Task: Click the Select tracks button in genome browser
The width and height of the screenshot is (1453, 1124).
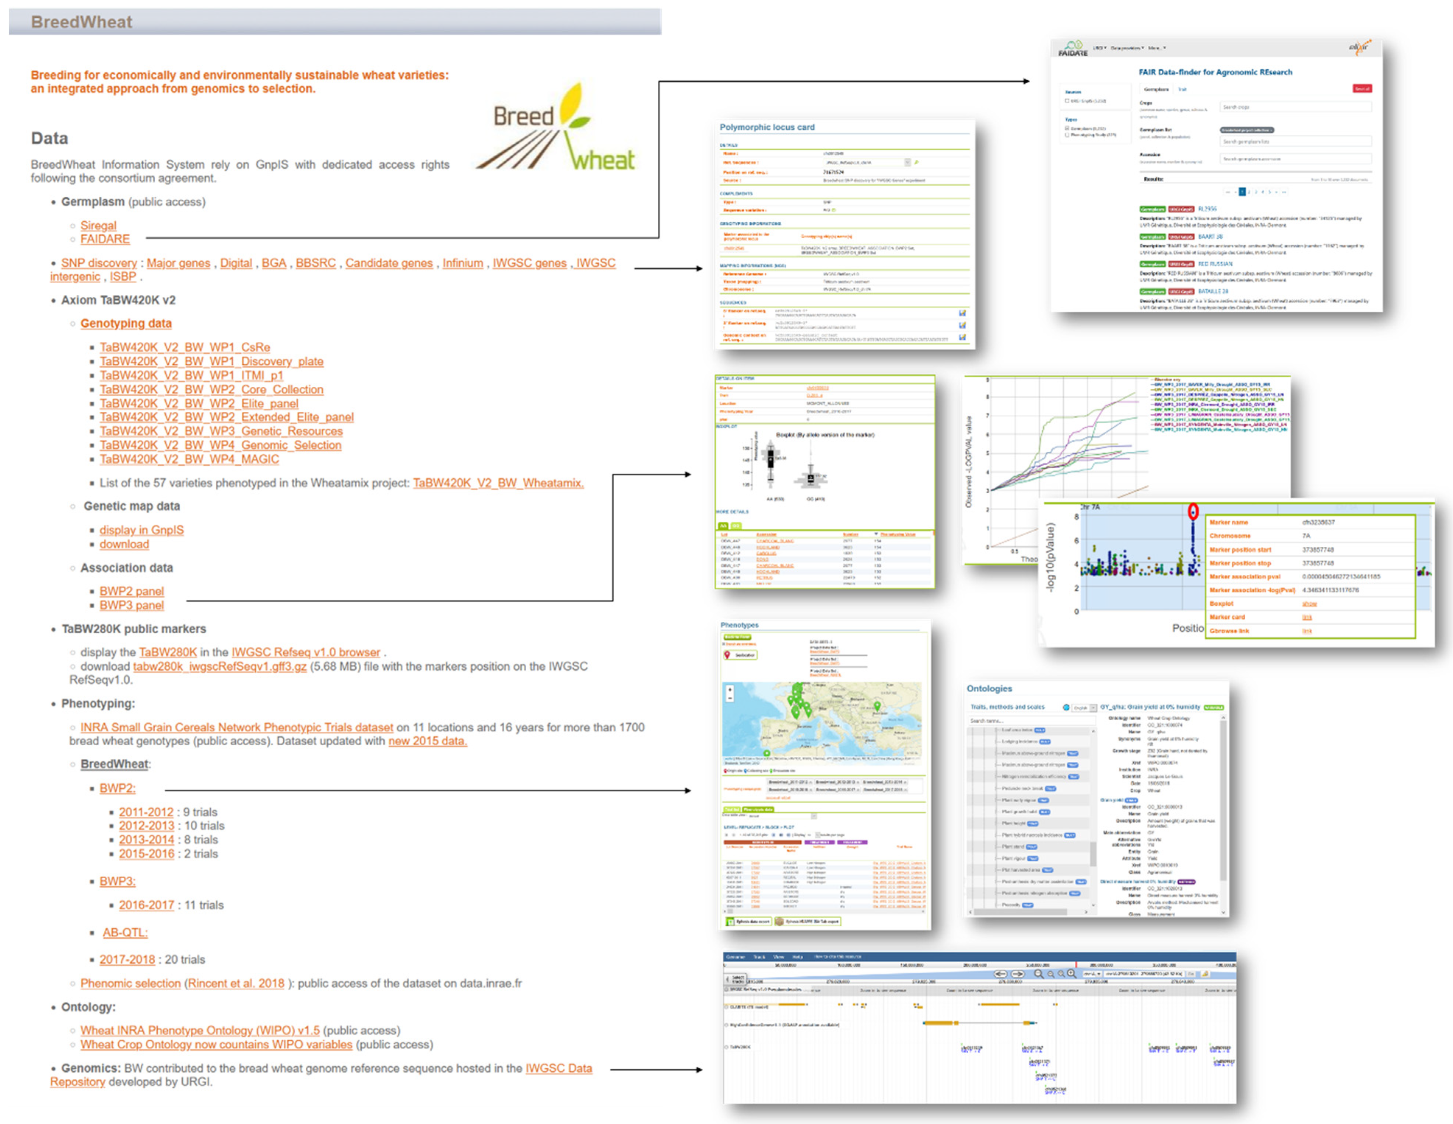Action: [x=735, y=979]
